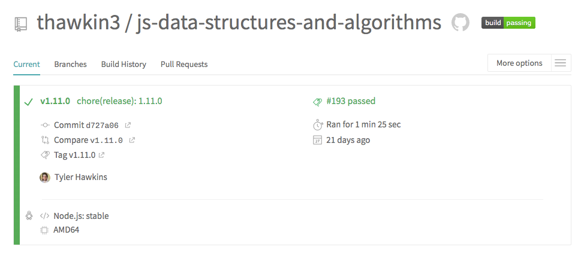Click the tag icon beside #193 passed

318,102
